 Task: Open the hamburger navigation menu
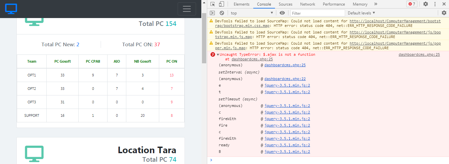tap(187, 9)
